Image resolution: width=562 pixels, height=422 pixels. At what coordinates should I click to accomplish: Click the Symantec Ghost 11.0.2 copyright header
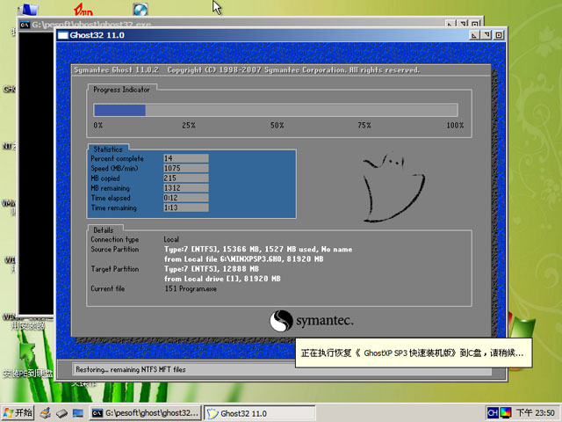click(x=247, y=70)
